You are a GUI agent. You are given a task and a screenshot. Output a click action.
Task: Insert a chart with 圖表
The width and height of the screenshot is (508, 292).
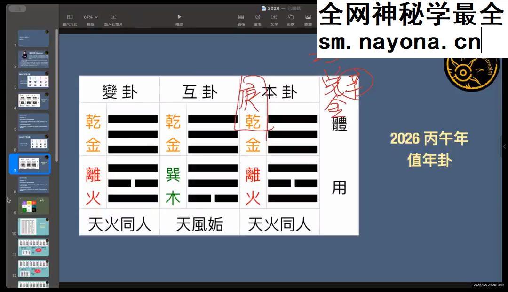pos(258,17)
